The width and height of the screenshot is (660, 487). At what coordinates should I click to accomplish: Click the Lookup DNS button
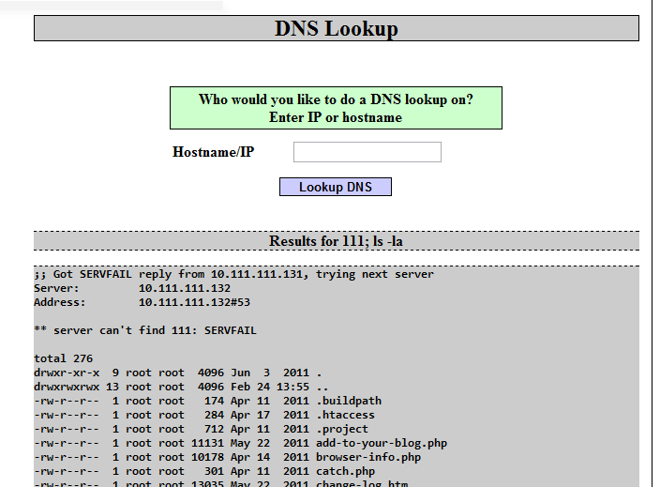[x=336, y=187]
